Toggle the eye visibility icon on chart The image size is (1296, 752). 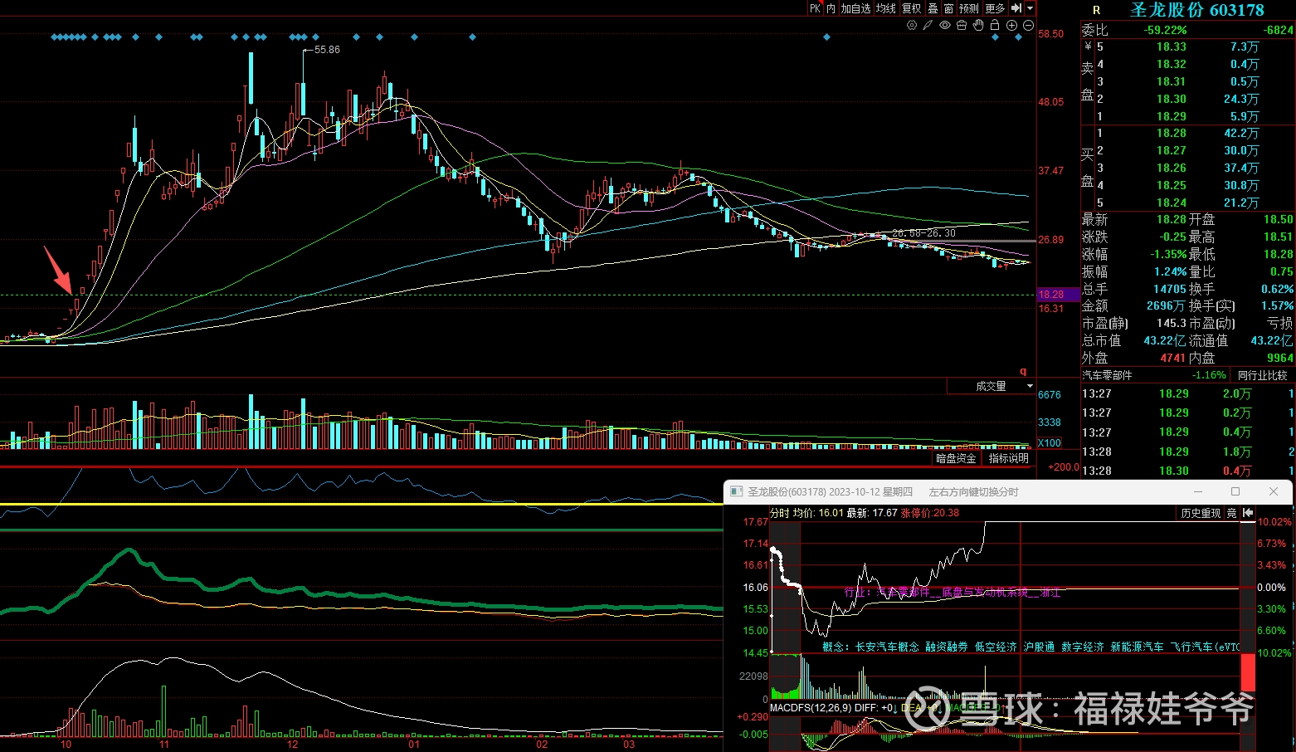point(945,25)
